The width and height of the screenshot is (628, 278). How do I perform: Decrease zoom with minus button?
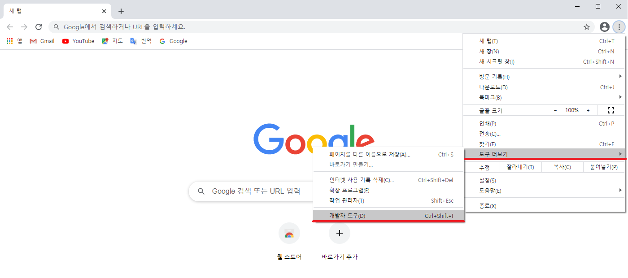click(x=555, y=110)
